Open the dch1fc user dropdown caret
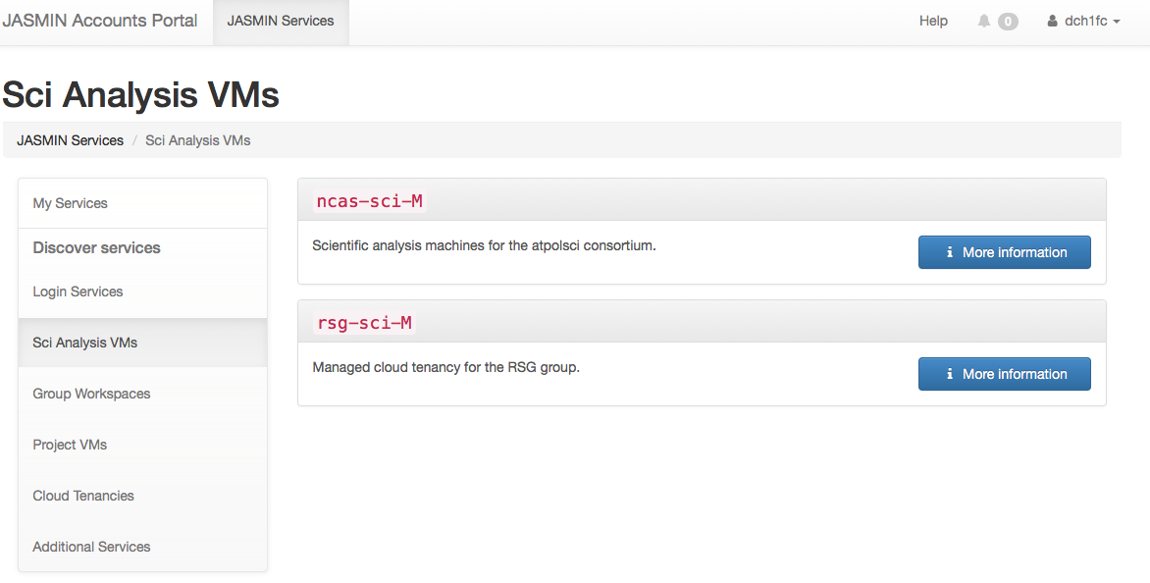1150x583 pixels. 1117,22
